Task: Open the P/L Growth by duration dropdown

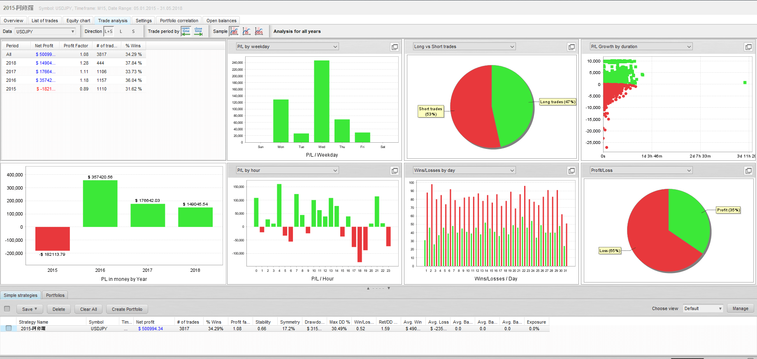Action: coord(641,46)
